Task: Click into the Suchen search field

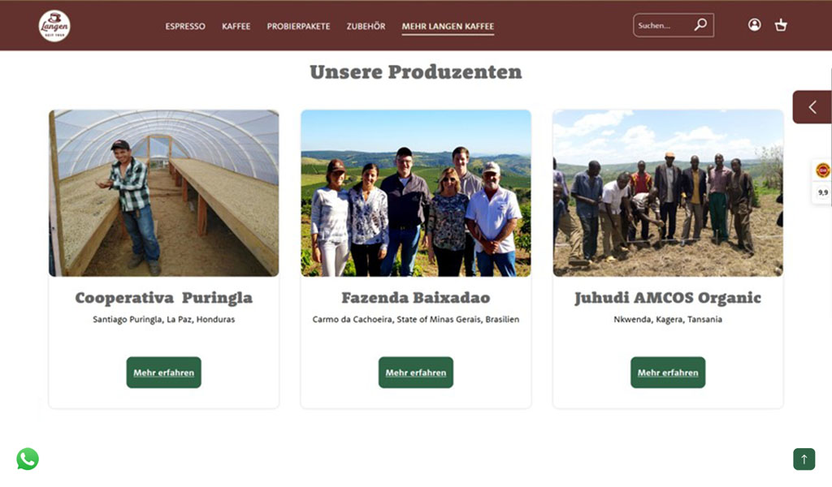Action: (664, 25)
